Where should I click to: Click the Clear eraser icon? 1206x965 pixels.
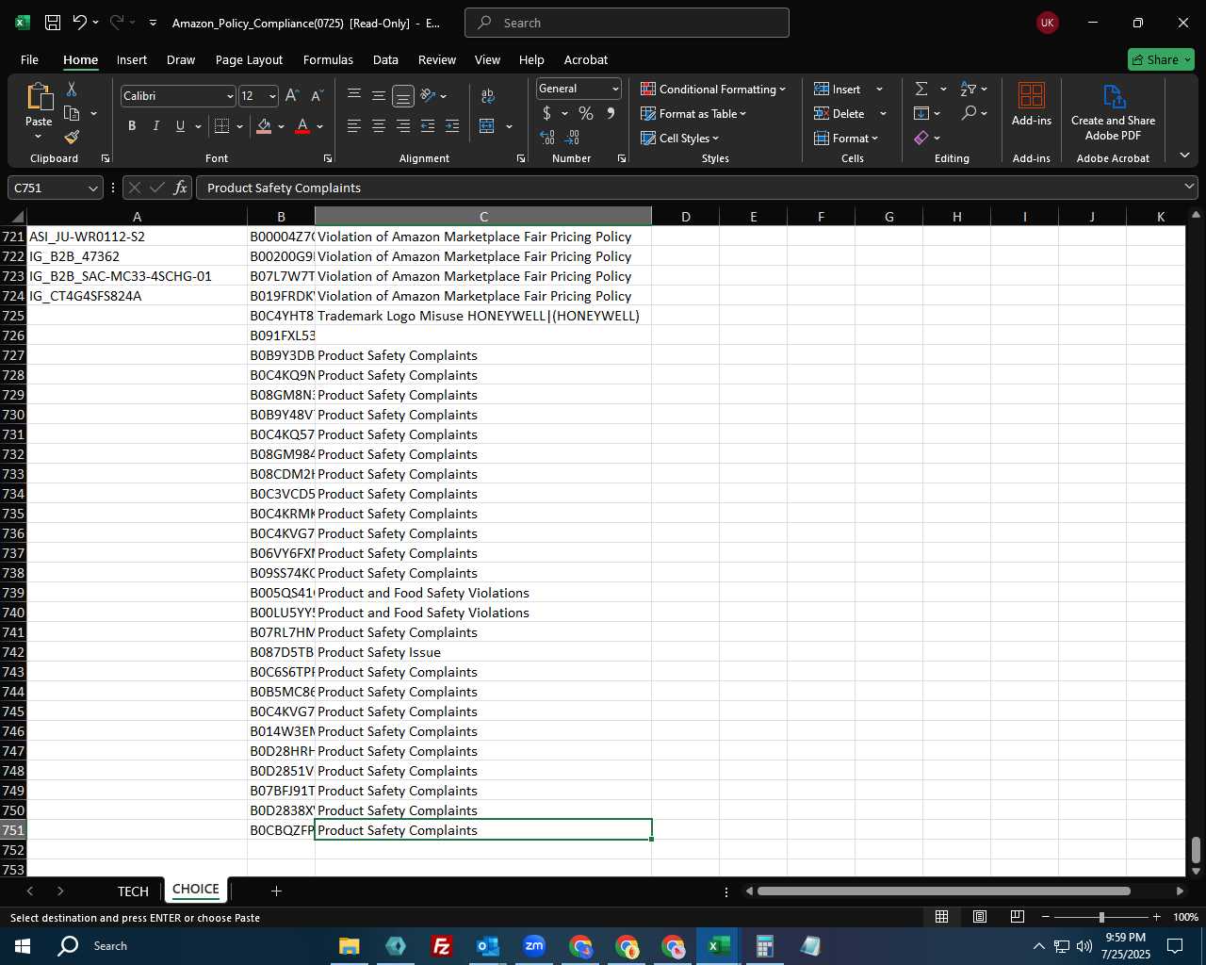tap(921, 138)
